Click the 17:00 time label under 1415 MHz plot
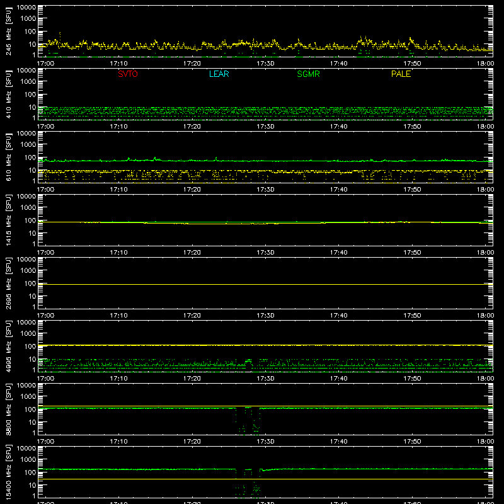The height and width of the screenshot is (504, 504). pos(45,253)
